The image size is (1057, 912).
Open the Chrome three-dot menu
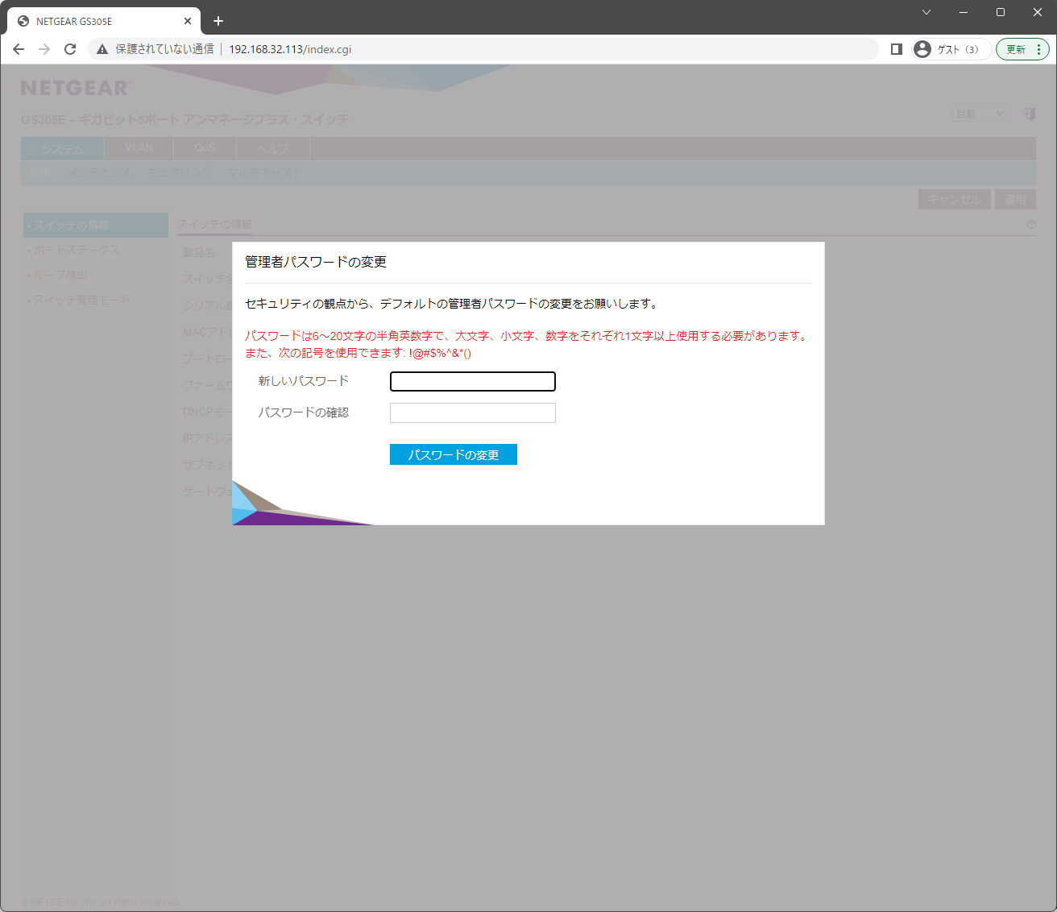[1041, 49]
